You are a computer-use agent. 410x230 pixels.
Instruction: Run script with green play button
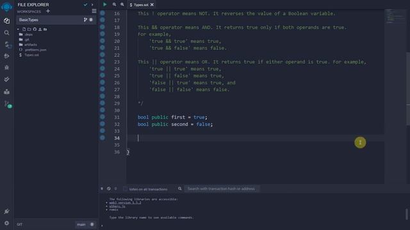104,4
